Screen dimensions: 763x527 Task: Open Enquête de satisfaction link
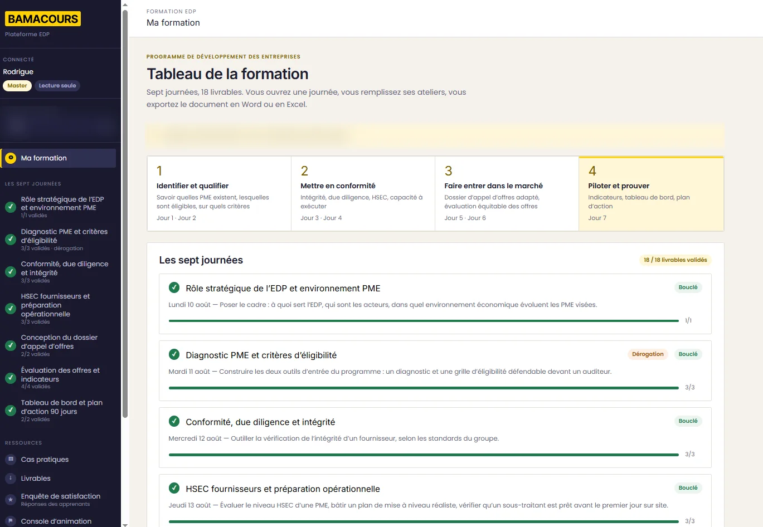(59, 500)
